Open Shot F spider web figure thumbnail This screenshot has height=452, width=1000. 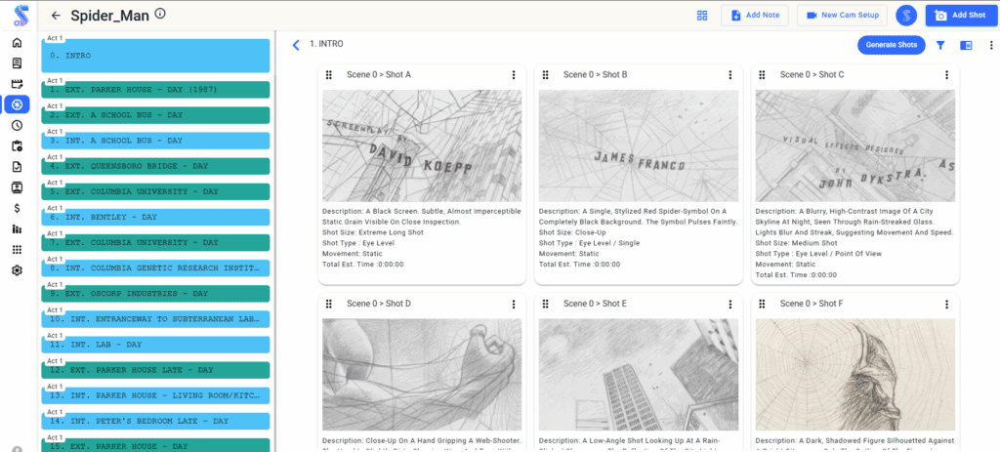855,375
